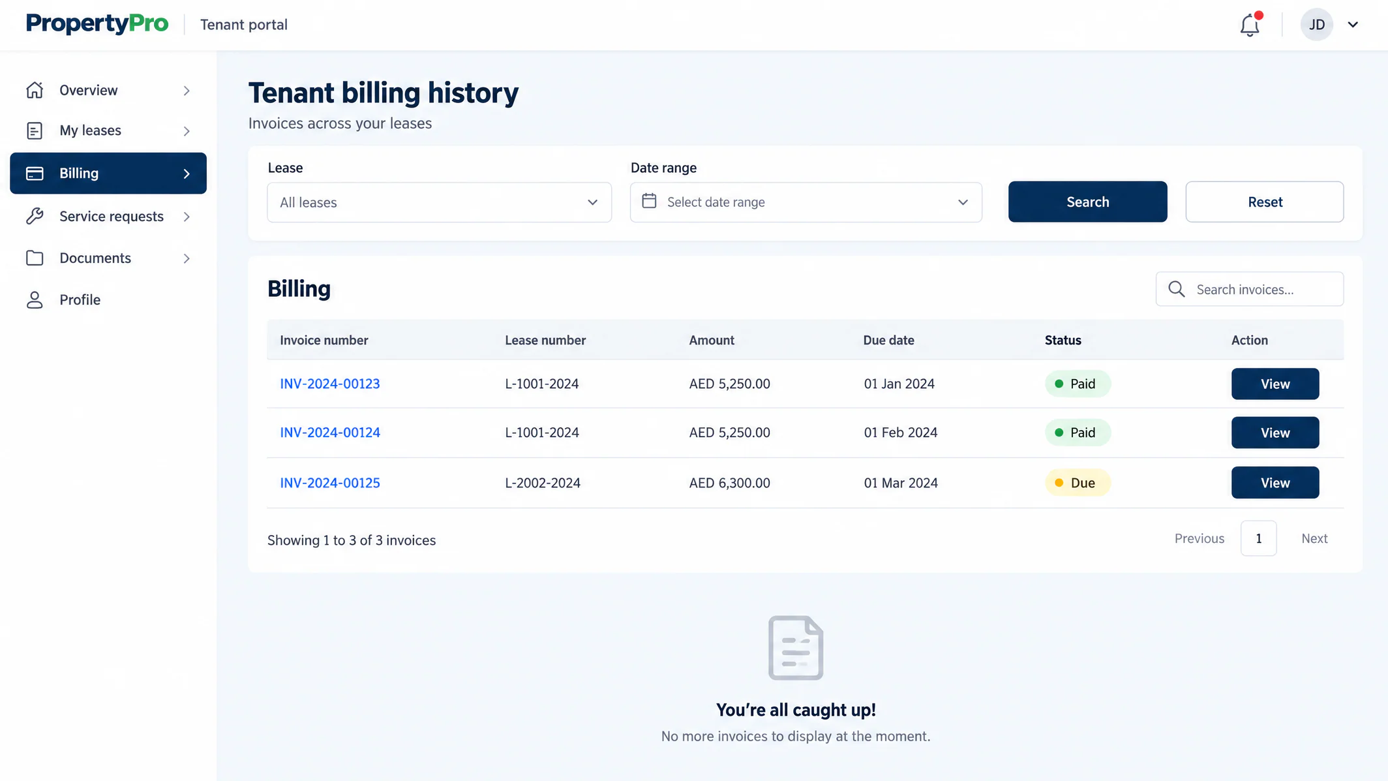1388x781 pixels.
Task: Open invoice INV-2024-00124 link
Action: 329,433
